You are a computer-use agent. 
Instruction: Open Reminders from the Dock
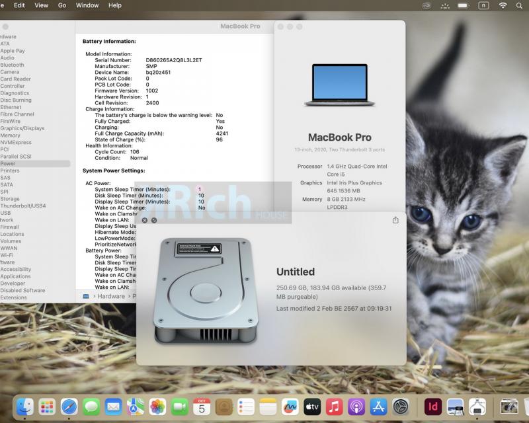pyautogui.click(x=246, y=407)
